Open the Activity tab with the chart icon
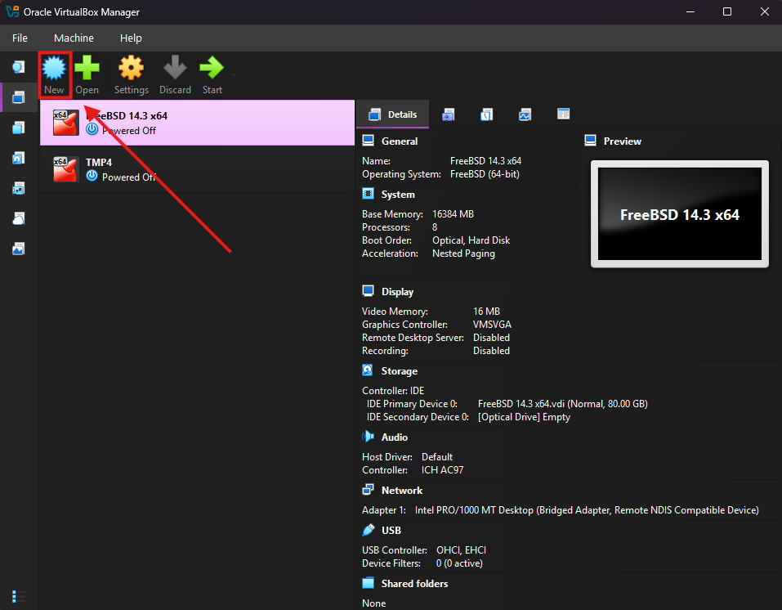Image resolution: width=782 pixels, height=610 pixels. [x=525, y=114]
